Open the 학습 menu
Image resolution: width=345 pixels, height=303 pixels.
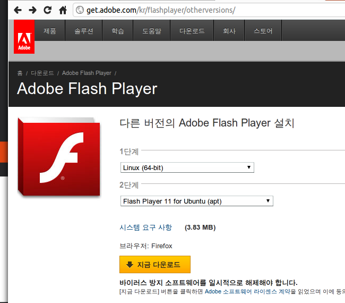coord(118,30)
